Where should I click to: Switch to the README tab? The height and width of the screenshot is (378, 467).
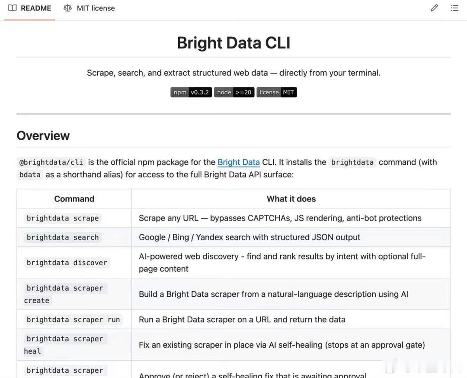[29, 8]
